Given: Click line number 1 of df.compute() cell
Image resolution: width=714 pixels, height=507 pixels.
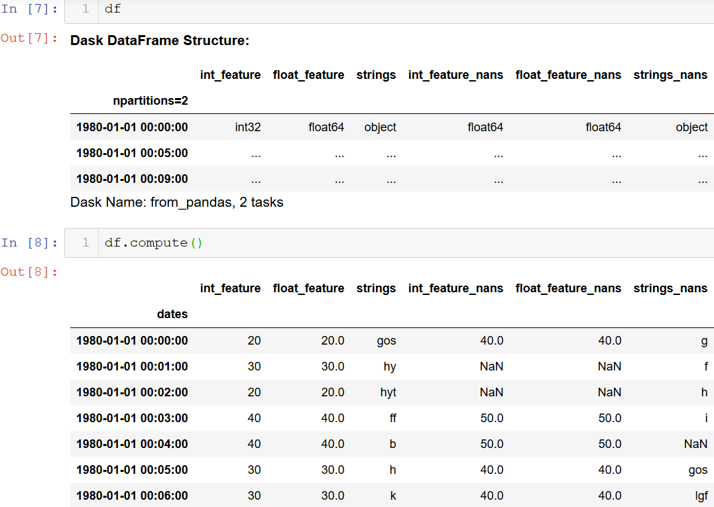Looking at the screenshot, I should point(86,243).
